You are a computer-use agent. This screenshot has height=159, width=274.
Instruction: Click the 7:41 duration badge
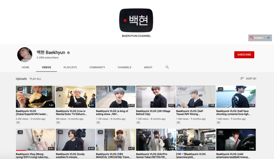coord(51,105)
